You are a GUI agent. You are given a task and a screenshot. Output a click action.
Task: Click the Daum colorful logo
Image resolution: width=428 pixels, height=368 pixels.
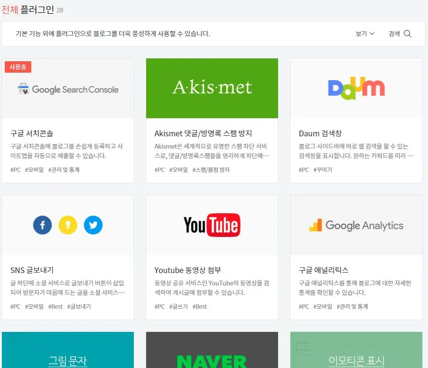point(356,88)
